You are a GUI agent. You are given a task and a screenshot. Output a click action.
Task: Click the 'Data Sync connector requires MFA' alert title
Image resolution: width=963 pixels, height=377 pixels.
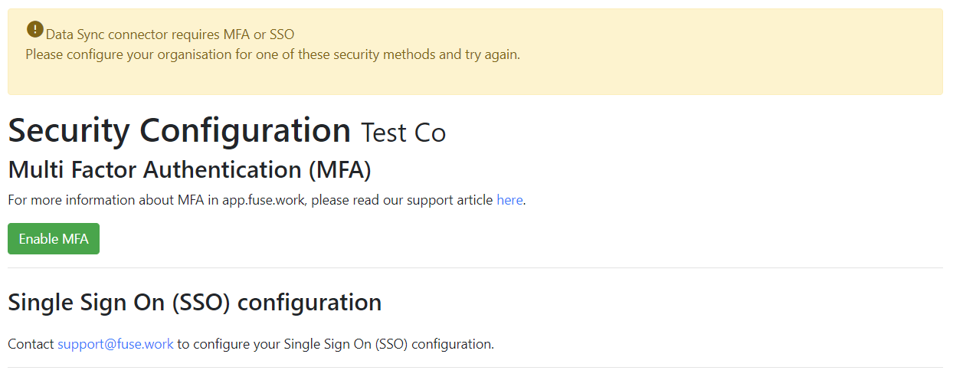170,34
